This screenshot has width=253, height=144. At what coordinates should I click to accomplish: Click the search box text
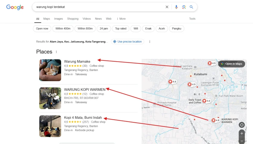50,7
